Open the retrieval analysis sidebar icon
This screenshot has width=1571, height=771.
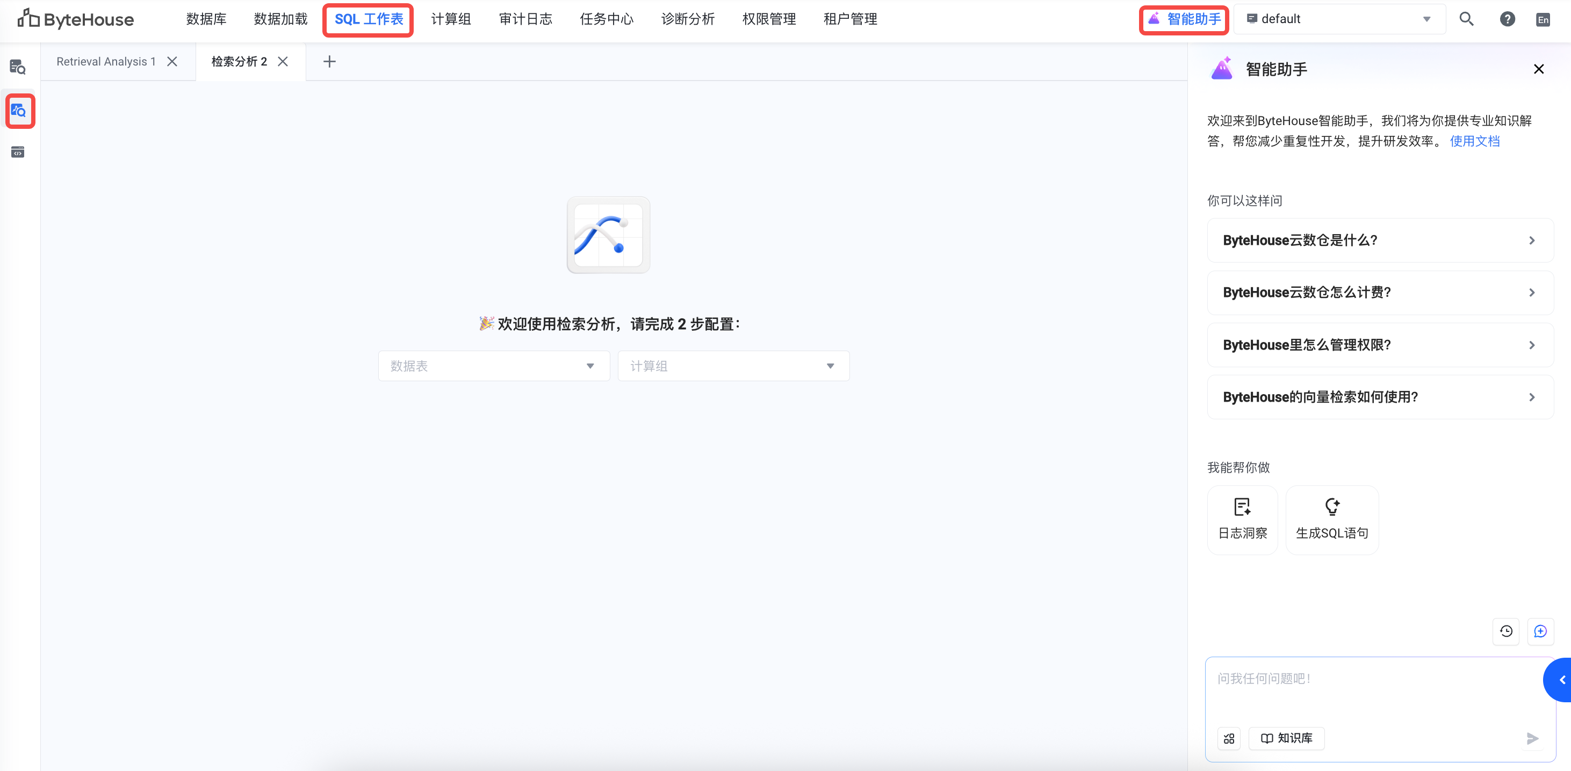[19, 111]
